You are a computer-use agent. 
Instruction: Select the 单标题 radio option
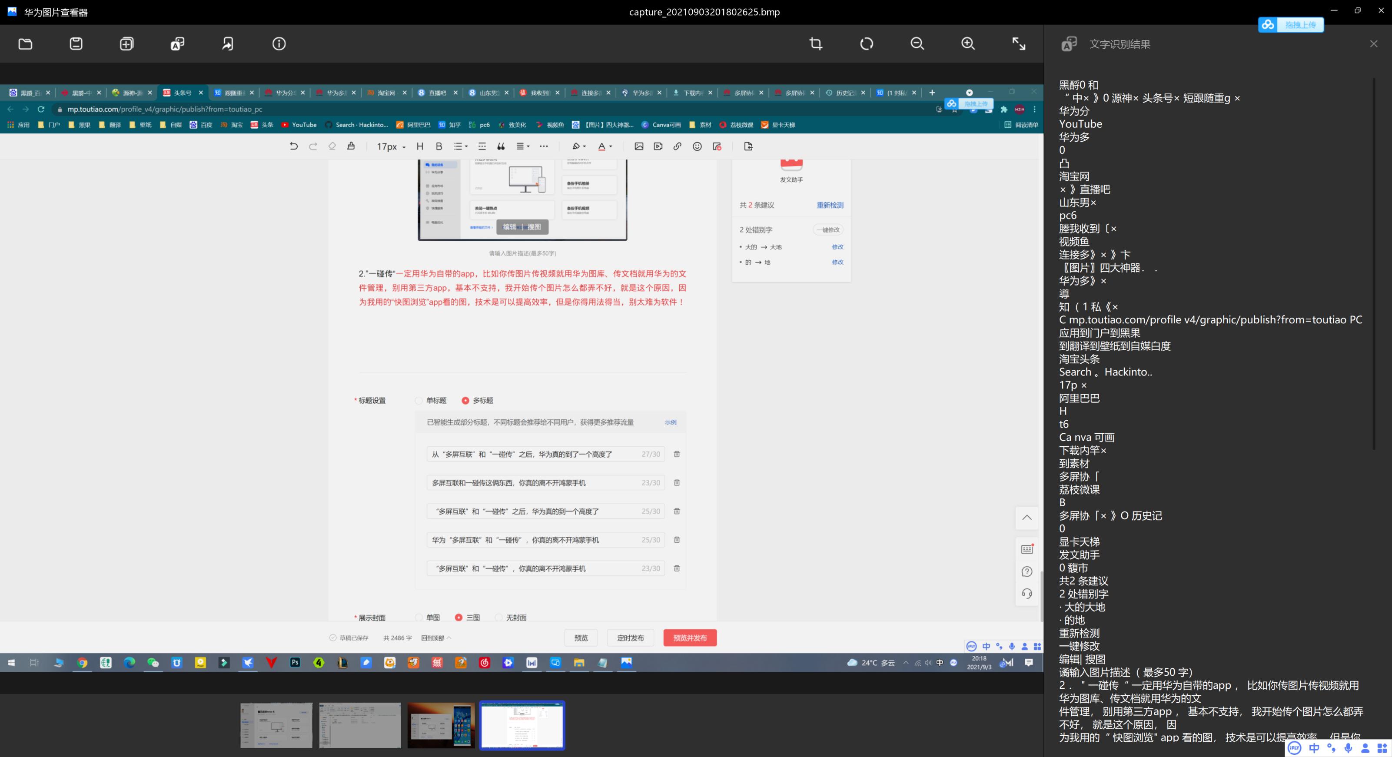point(419,400)
